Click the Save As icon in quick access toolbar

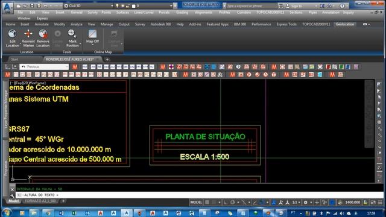[x=39, y=5]
